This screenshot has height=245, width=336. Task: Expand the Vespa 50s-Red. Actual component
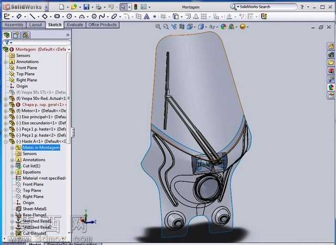coord(6,98)
